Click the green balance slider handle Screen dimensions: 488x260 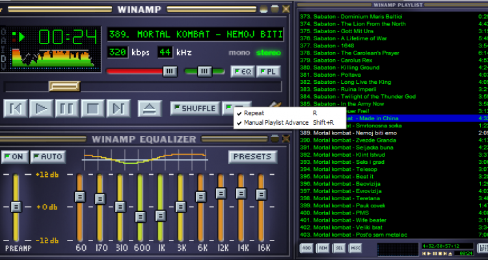click(204, 71)
